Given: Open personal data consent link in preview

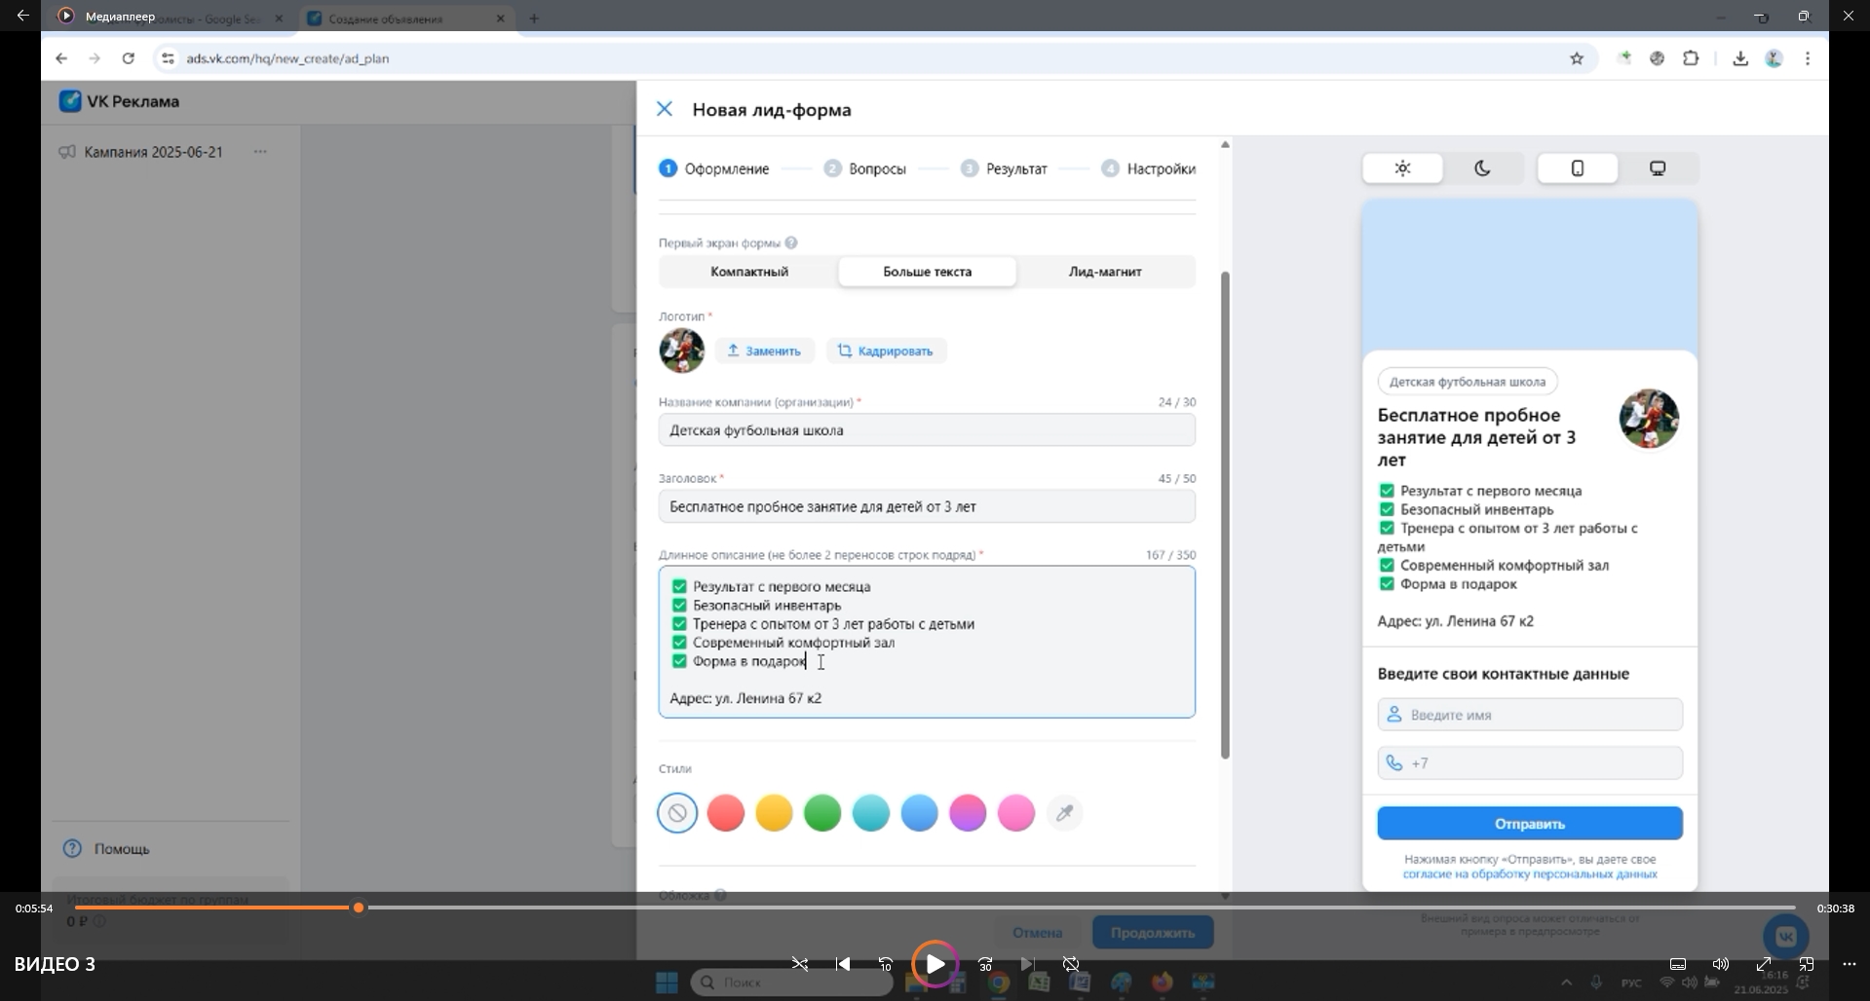Looking at the screenshot, I should [1530, 874].
